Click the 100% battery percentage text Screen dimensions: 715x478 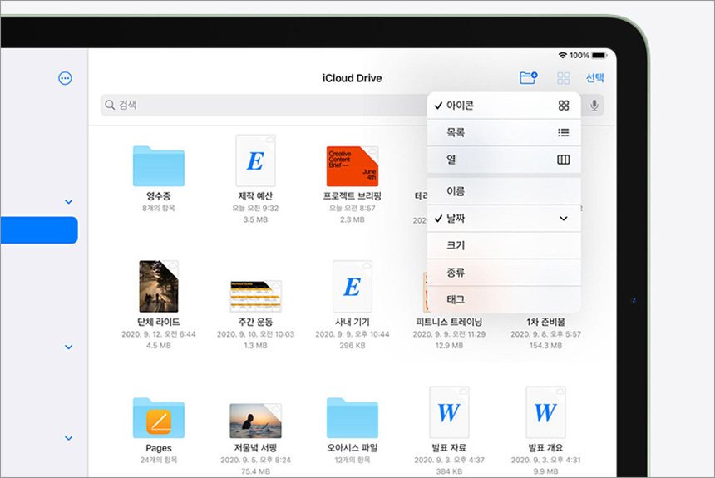[x=579, y=55]
